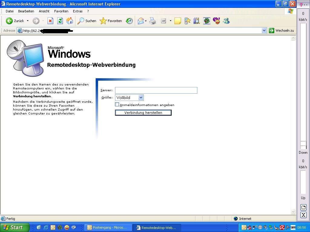Click the Zurück back arrow button
Image resolution: width=310 pixels, height=232 pixels.
[x=9, y=21]
